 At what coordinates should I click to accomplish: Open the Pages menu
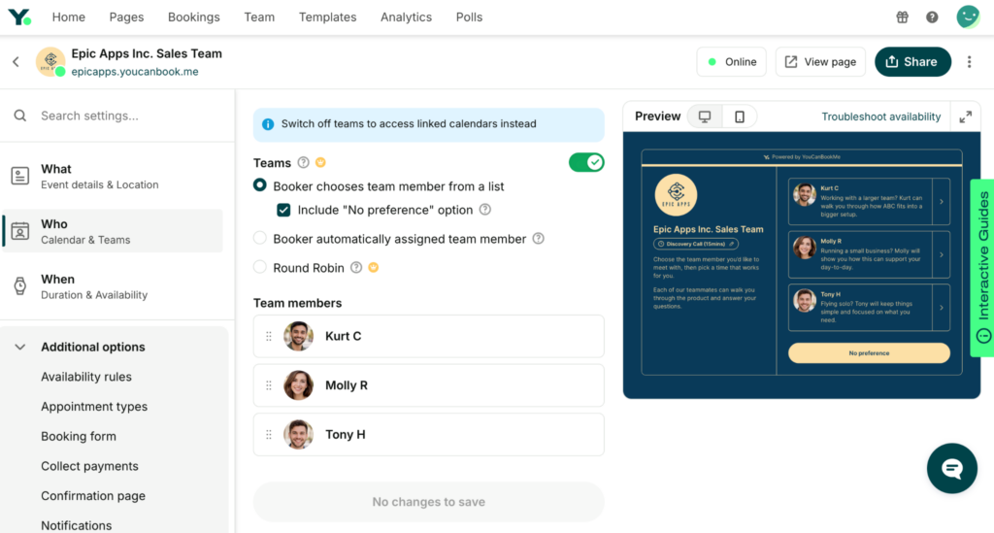(x=126, y=17)
